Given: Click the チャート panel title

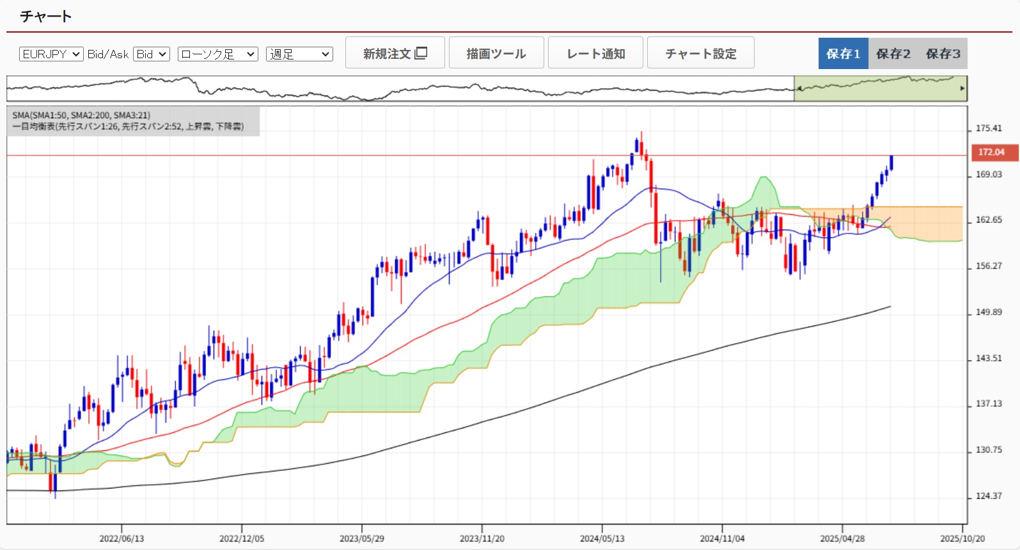Looking at the screenshot, I should click(x=45, y=16).
